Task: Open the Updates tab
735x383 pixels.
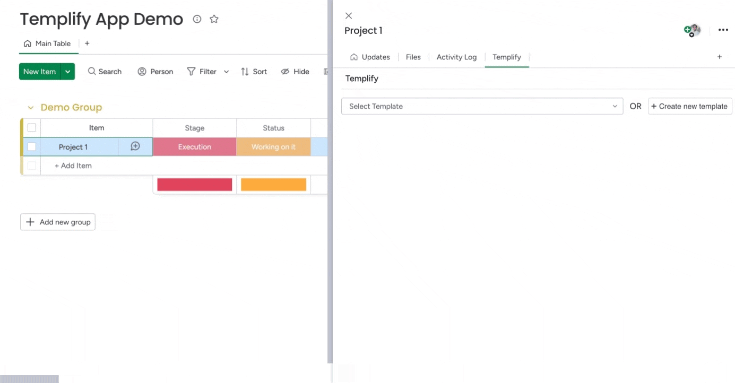Action: [x=370, y=57]
